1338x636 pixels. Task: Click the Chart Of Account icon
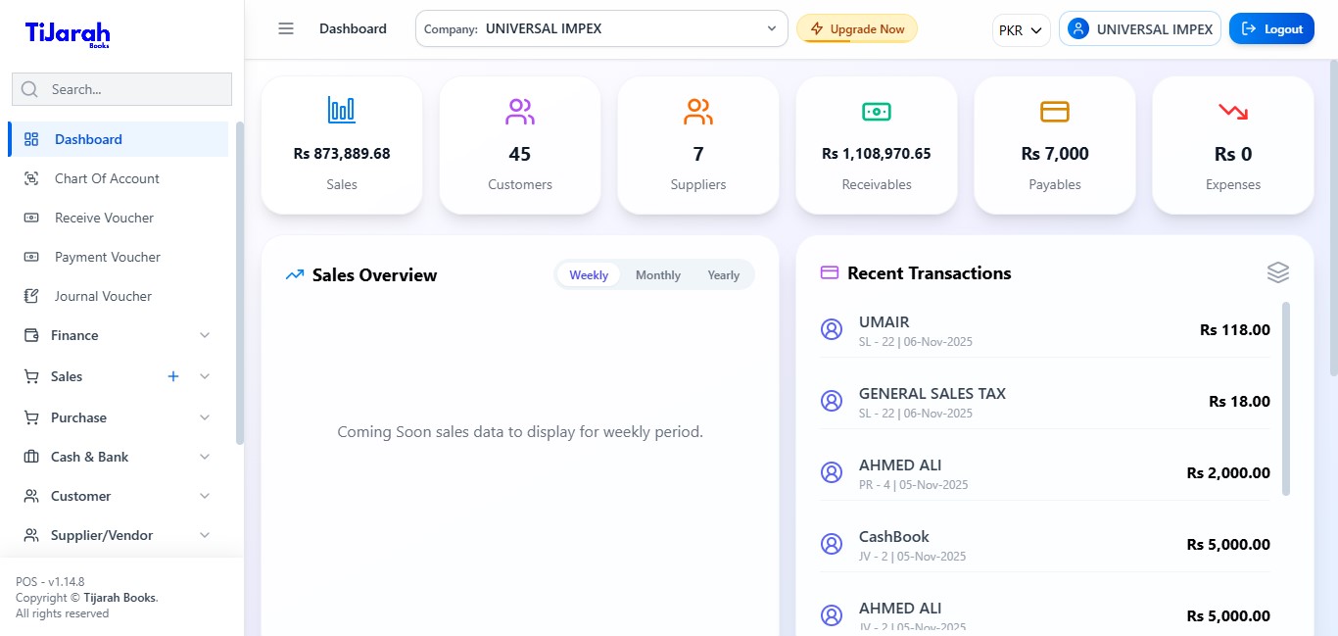[30, 178]
